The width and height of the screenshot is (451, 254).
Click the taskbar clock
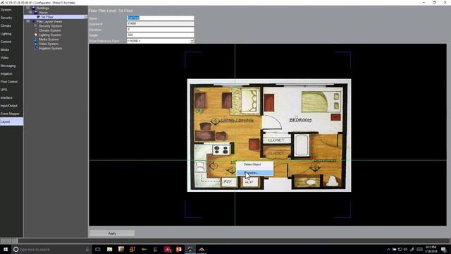[431, 249]
